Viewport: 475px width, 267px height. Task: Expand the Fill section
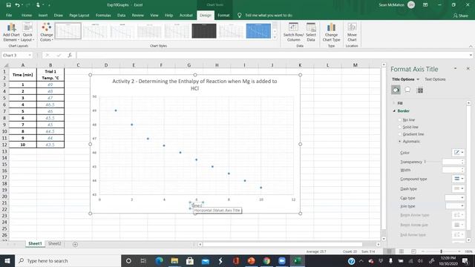click(400, 103)
